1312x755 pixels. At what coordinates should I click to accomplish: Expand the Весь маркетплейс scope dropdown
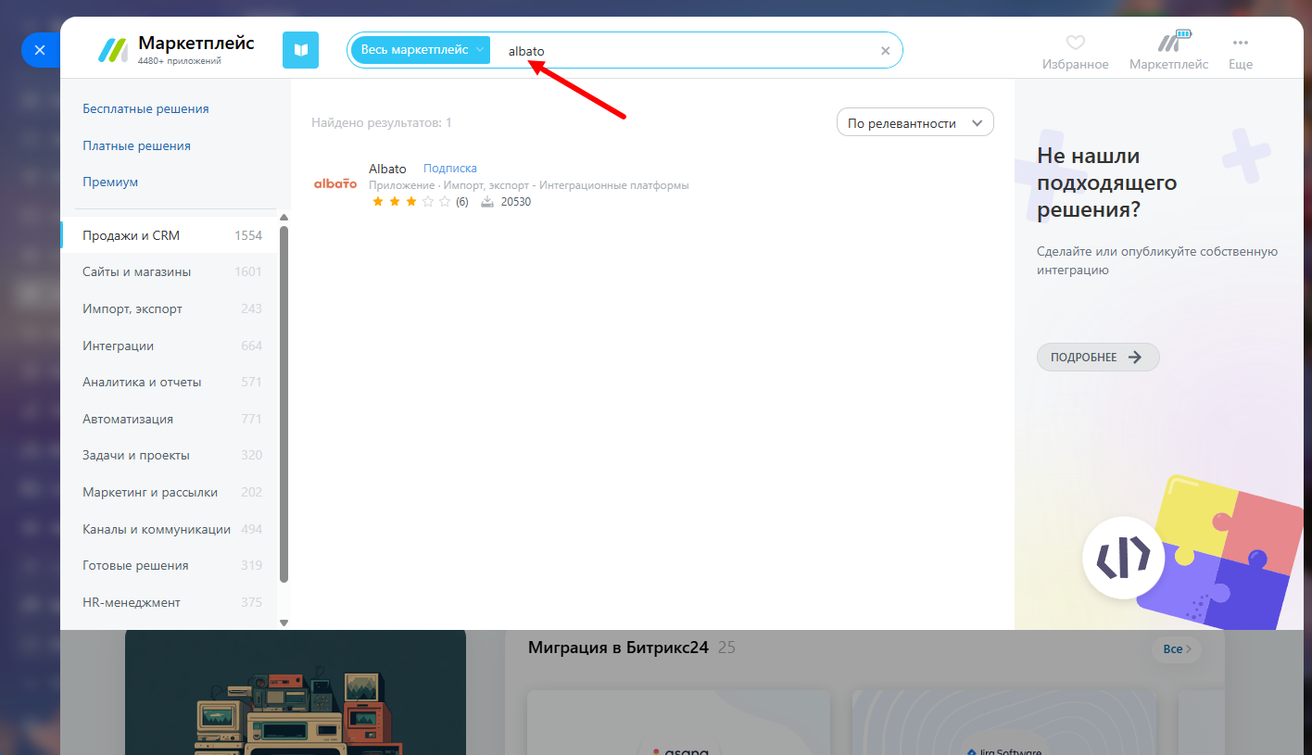click(x=420, y=50)
